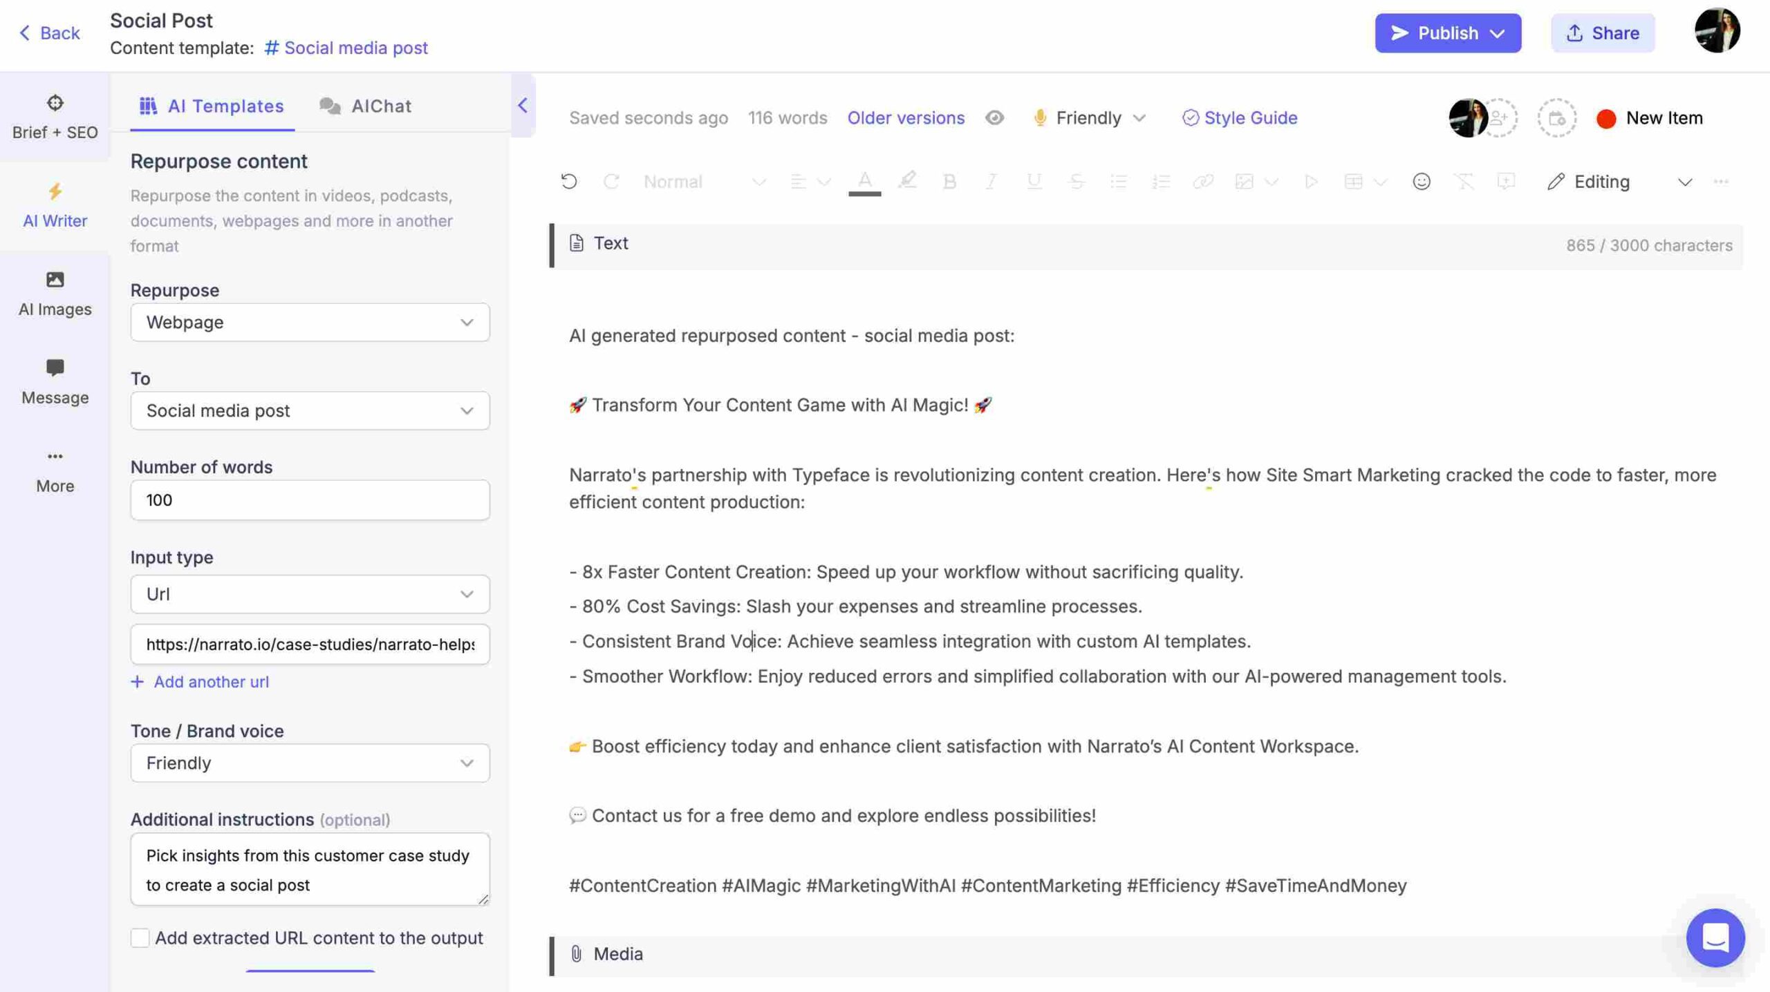
Task: Open the Repurpose Webpage dropdown
Action: tap(310, 322)
